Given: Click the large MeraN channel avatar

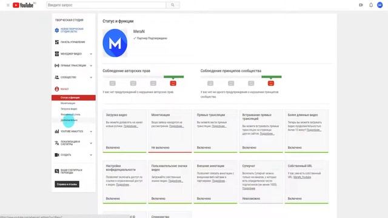Looking at the screenshot, I should coord(115,43).
